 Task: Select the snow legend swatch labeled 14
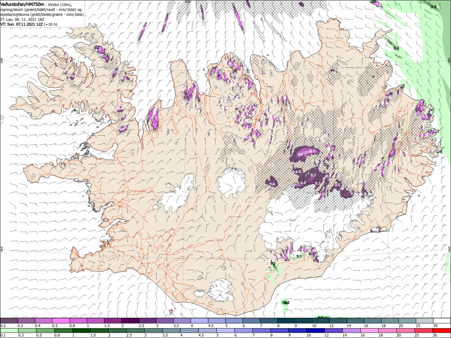(x=355, y=321)
